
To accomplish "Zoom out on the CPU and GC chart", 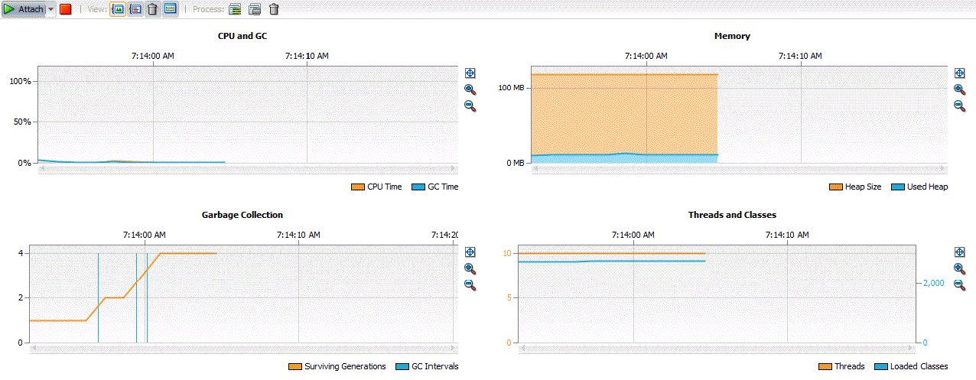I will pyautogui.click(x=470, y=106).
